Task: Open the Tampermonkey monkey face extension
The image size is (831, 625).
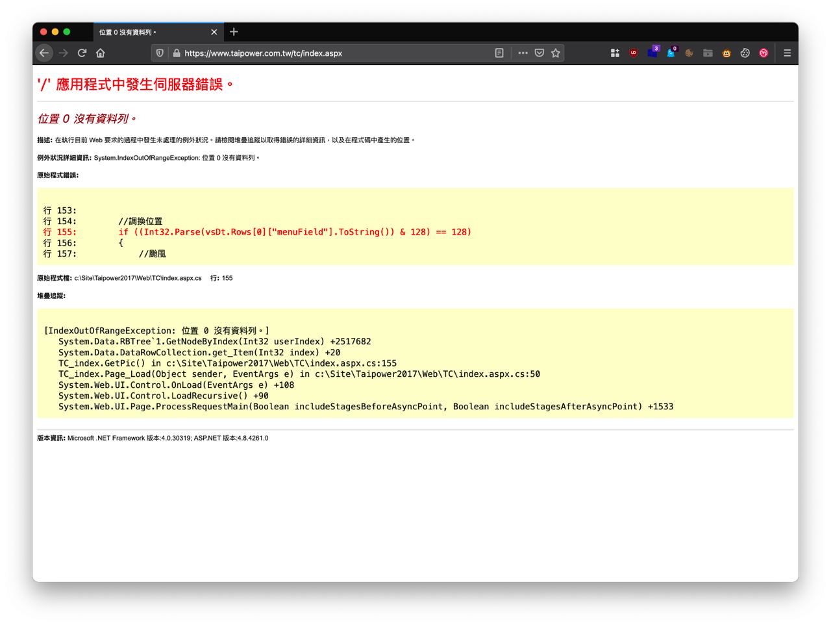Action: [x=726, y=53]
